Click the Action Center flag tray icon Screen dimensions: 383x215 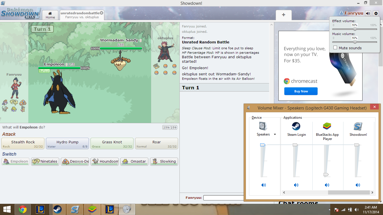point(336,209)
